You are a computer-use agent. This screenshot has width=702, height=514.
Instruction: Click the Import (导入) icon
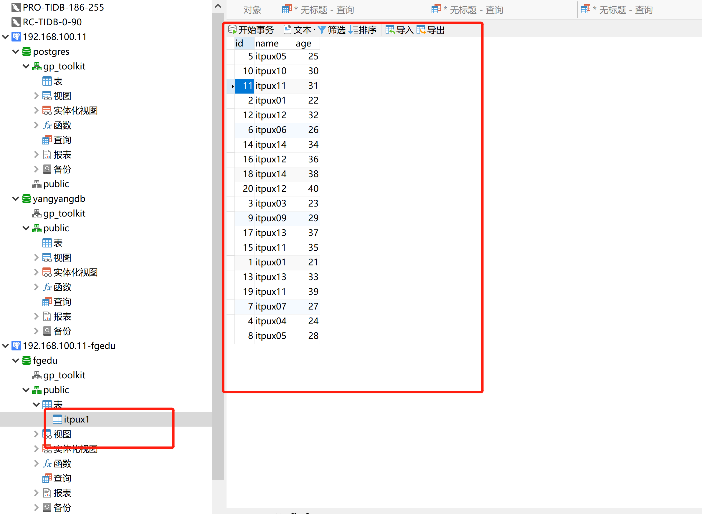(390, 29)
